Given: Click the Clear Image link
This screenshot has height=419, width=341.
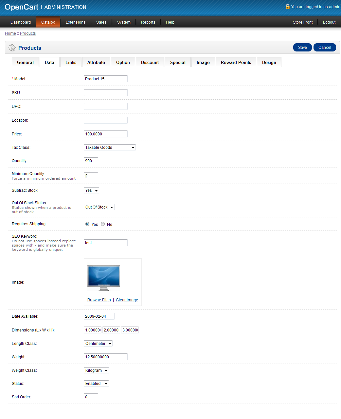Looking at the screenshot, I should click(127, 300).
